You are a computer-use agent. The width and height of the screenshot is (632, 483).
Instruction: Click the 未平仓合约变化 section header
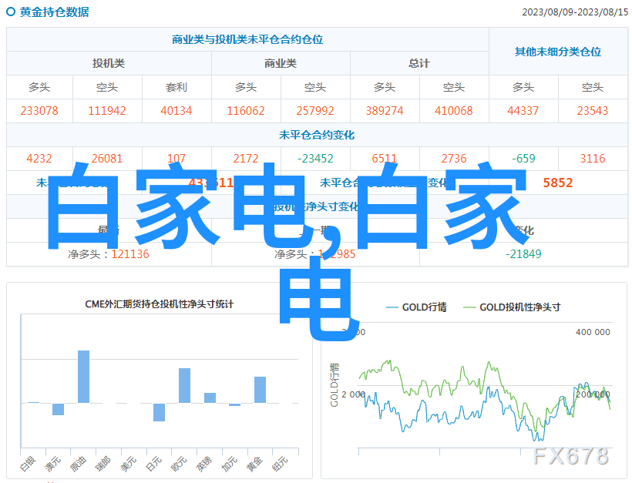317,135
